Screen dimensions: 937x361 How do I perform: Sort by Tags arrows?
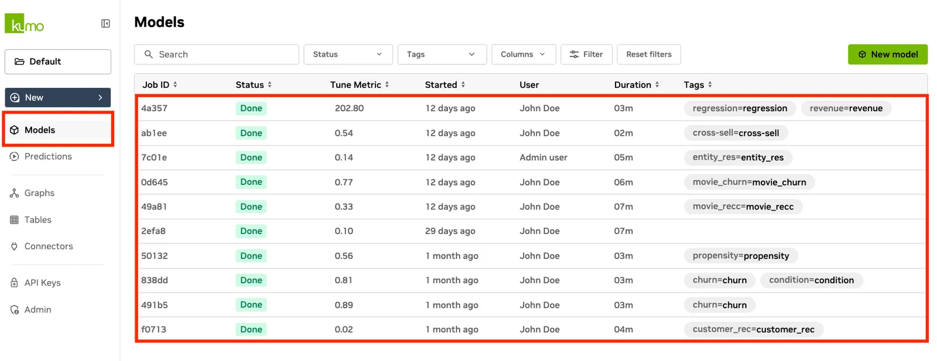coord(710,85)
